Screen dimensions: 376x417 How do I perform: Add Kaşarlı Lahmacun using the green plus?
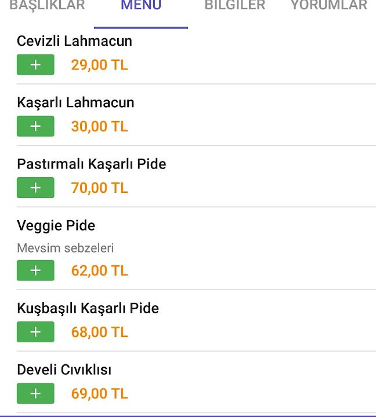point(35,126)
